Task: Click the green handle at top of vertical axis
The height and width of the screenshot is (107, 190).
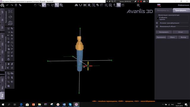Action: pyautogui.click(x=80, y=29)
